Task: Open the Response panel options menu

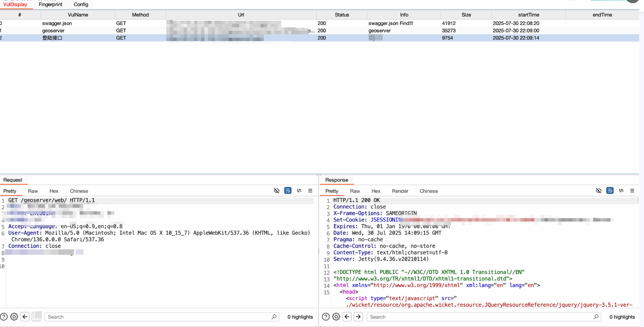Action: point(632,191)
